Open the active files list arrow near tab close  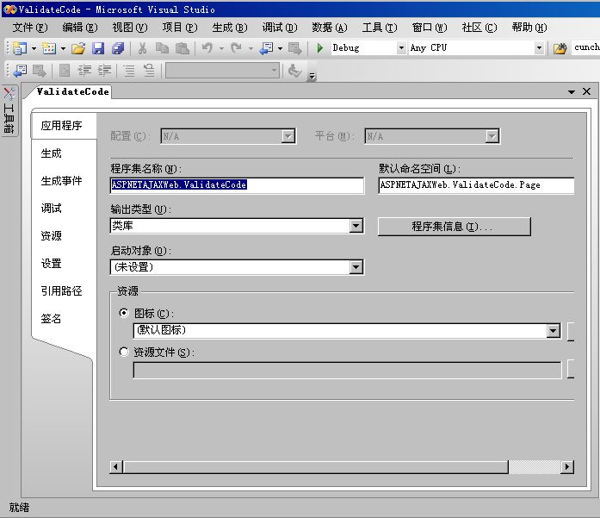572,92
